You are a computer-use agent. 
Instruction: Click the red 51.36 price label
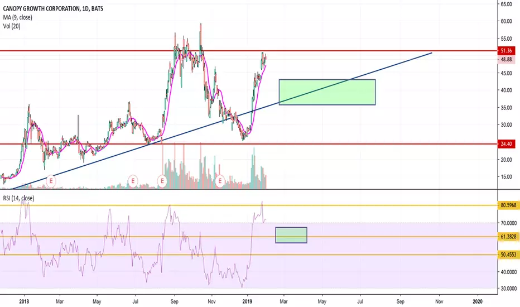pyautogui.click(x=506, y=51)
